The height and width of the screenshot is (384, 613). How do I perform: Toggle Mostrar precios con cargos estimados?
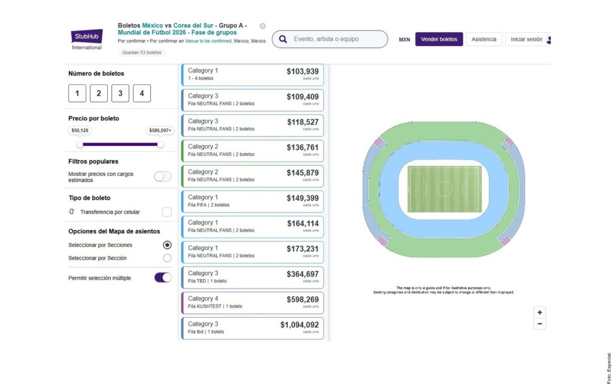tap(162, 176)
